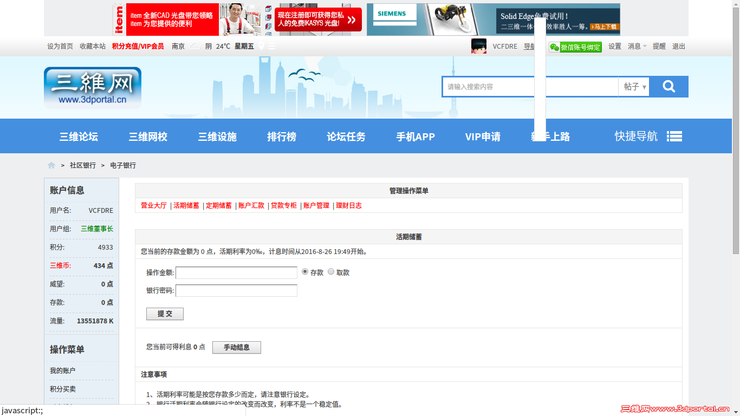Click the cloudy weather icon
Screen dimensions: 740x416
tap(195, 46)
